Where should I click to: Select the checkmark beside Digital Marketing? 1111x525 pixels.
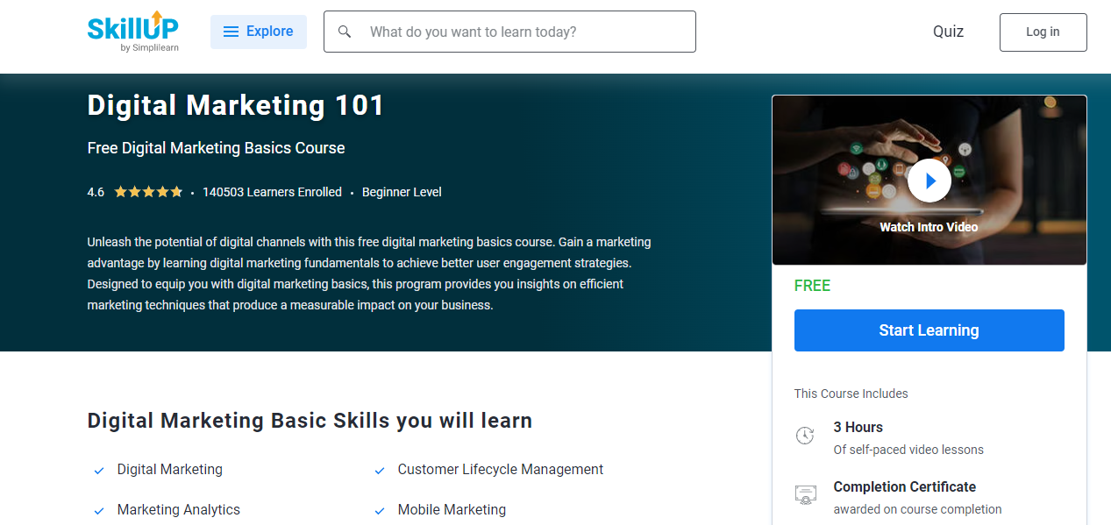pyautogui.click(x=98, y=470)
